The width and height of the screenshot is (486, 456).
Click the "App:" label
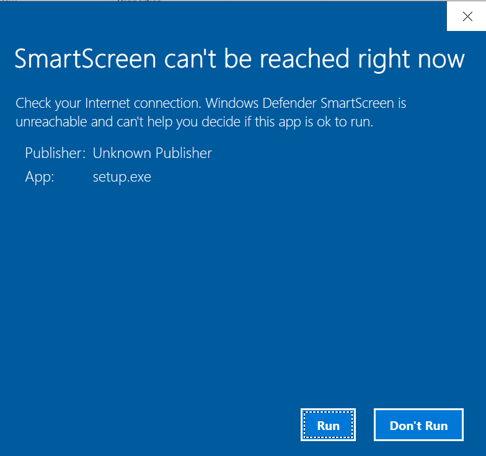40,177
